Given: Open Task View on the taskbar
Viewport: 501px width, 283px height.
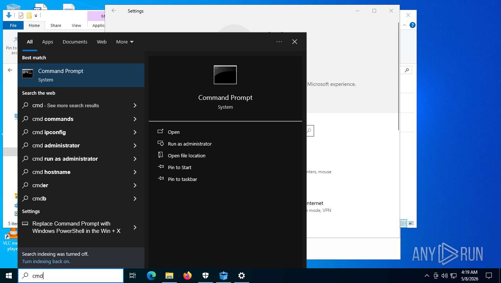Looking at the screenshot, I should click(133, 276).
